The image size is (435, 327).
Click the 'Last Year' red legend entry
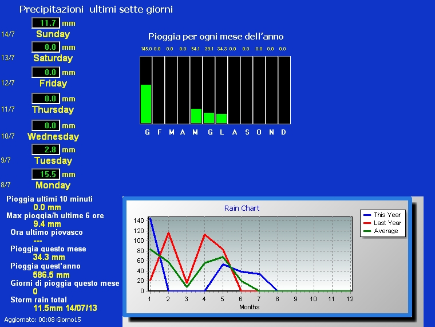click(x=382, y=223)
